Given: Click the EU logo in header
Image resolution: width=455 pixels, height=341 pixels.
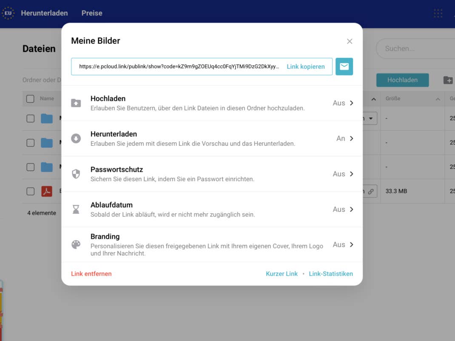Looking at the screenshot, I should (x=8, y=13).
